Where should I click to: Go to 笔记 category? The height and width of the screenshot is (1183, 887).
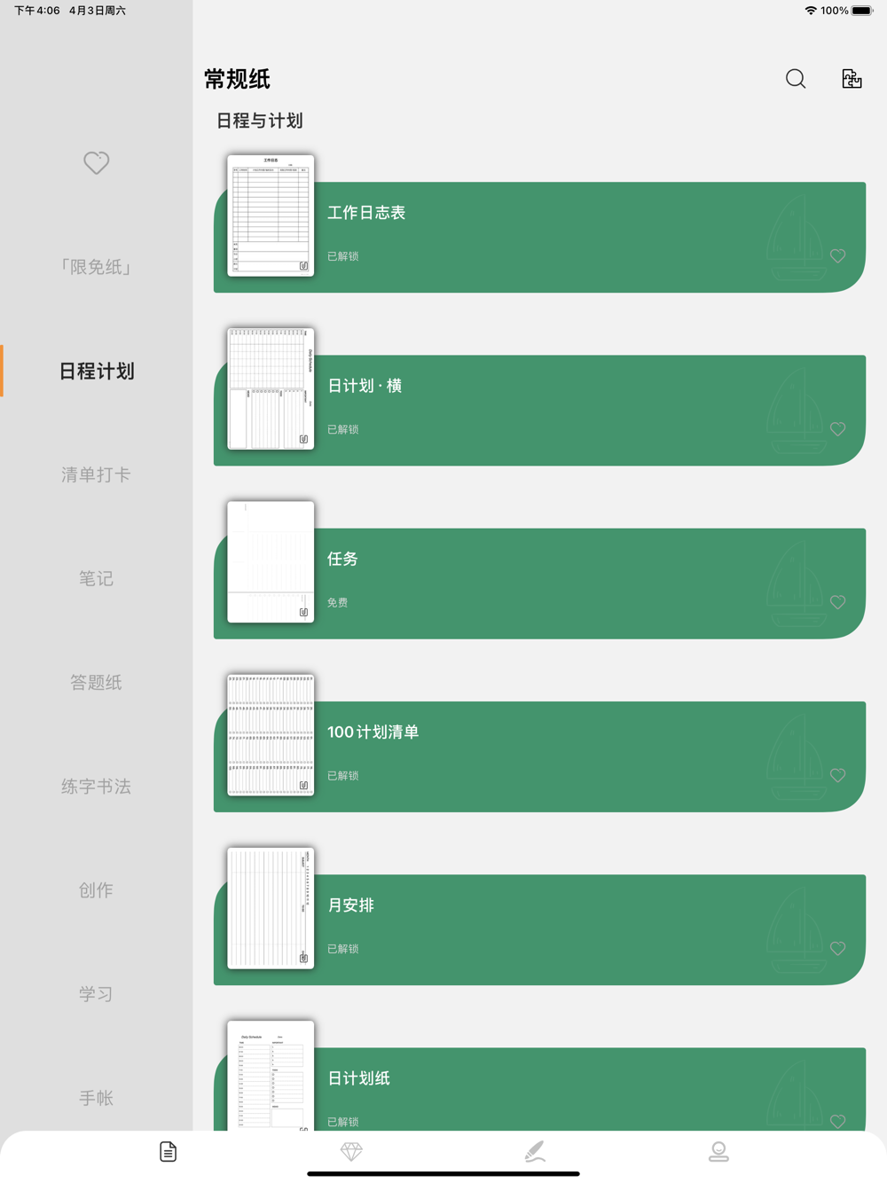point(96,578)
